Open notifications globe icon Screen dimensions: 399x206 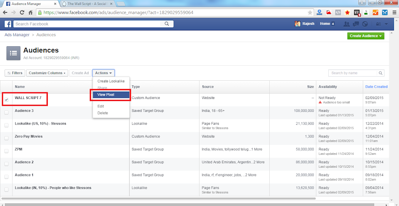(x=365, y=24)
